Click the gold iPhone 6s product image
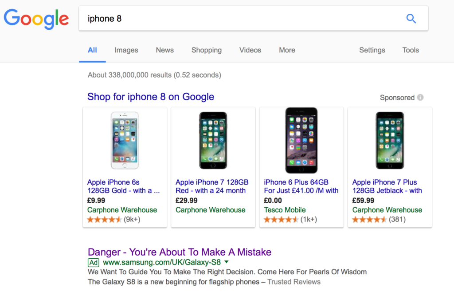The height and width of the screenshot is (292, 454). pos(125,140)
